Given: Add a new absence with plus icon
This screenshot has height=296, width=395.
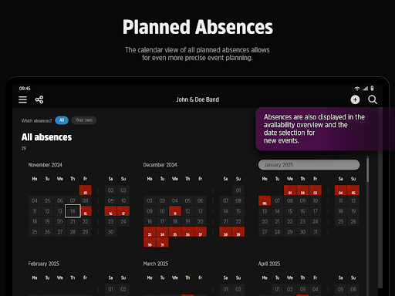Looking at the screenshot, I should click(x=355, y=99).
